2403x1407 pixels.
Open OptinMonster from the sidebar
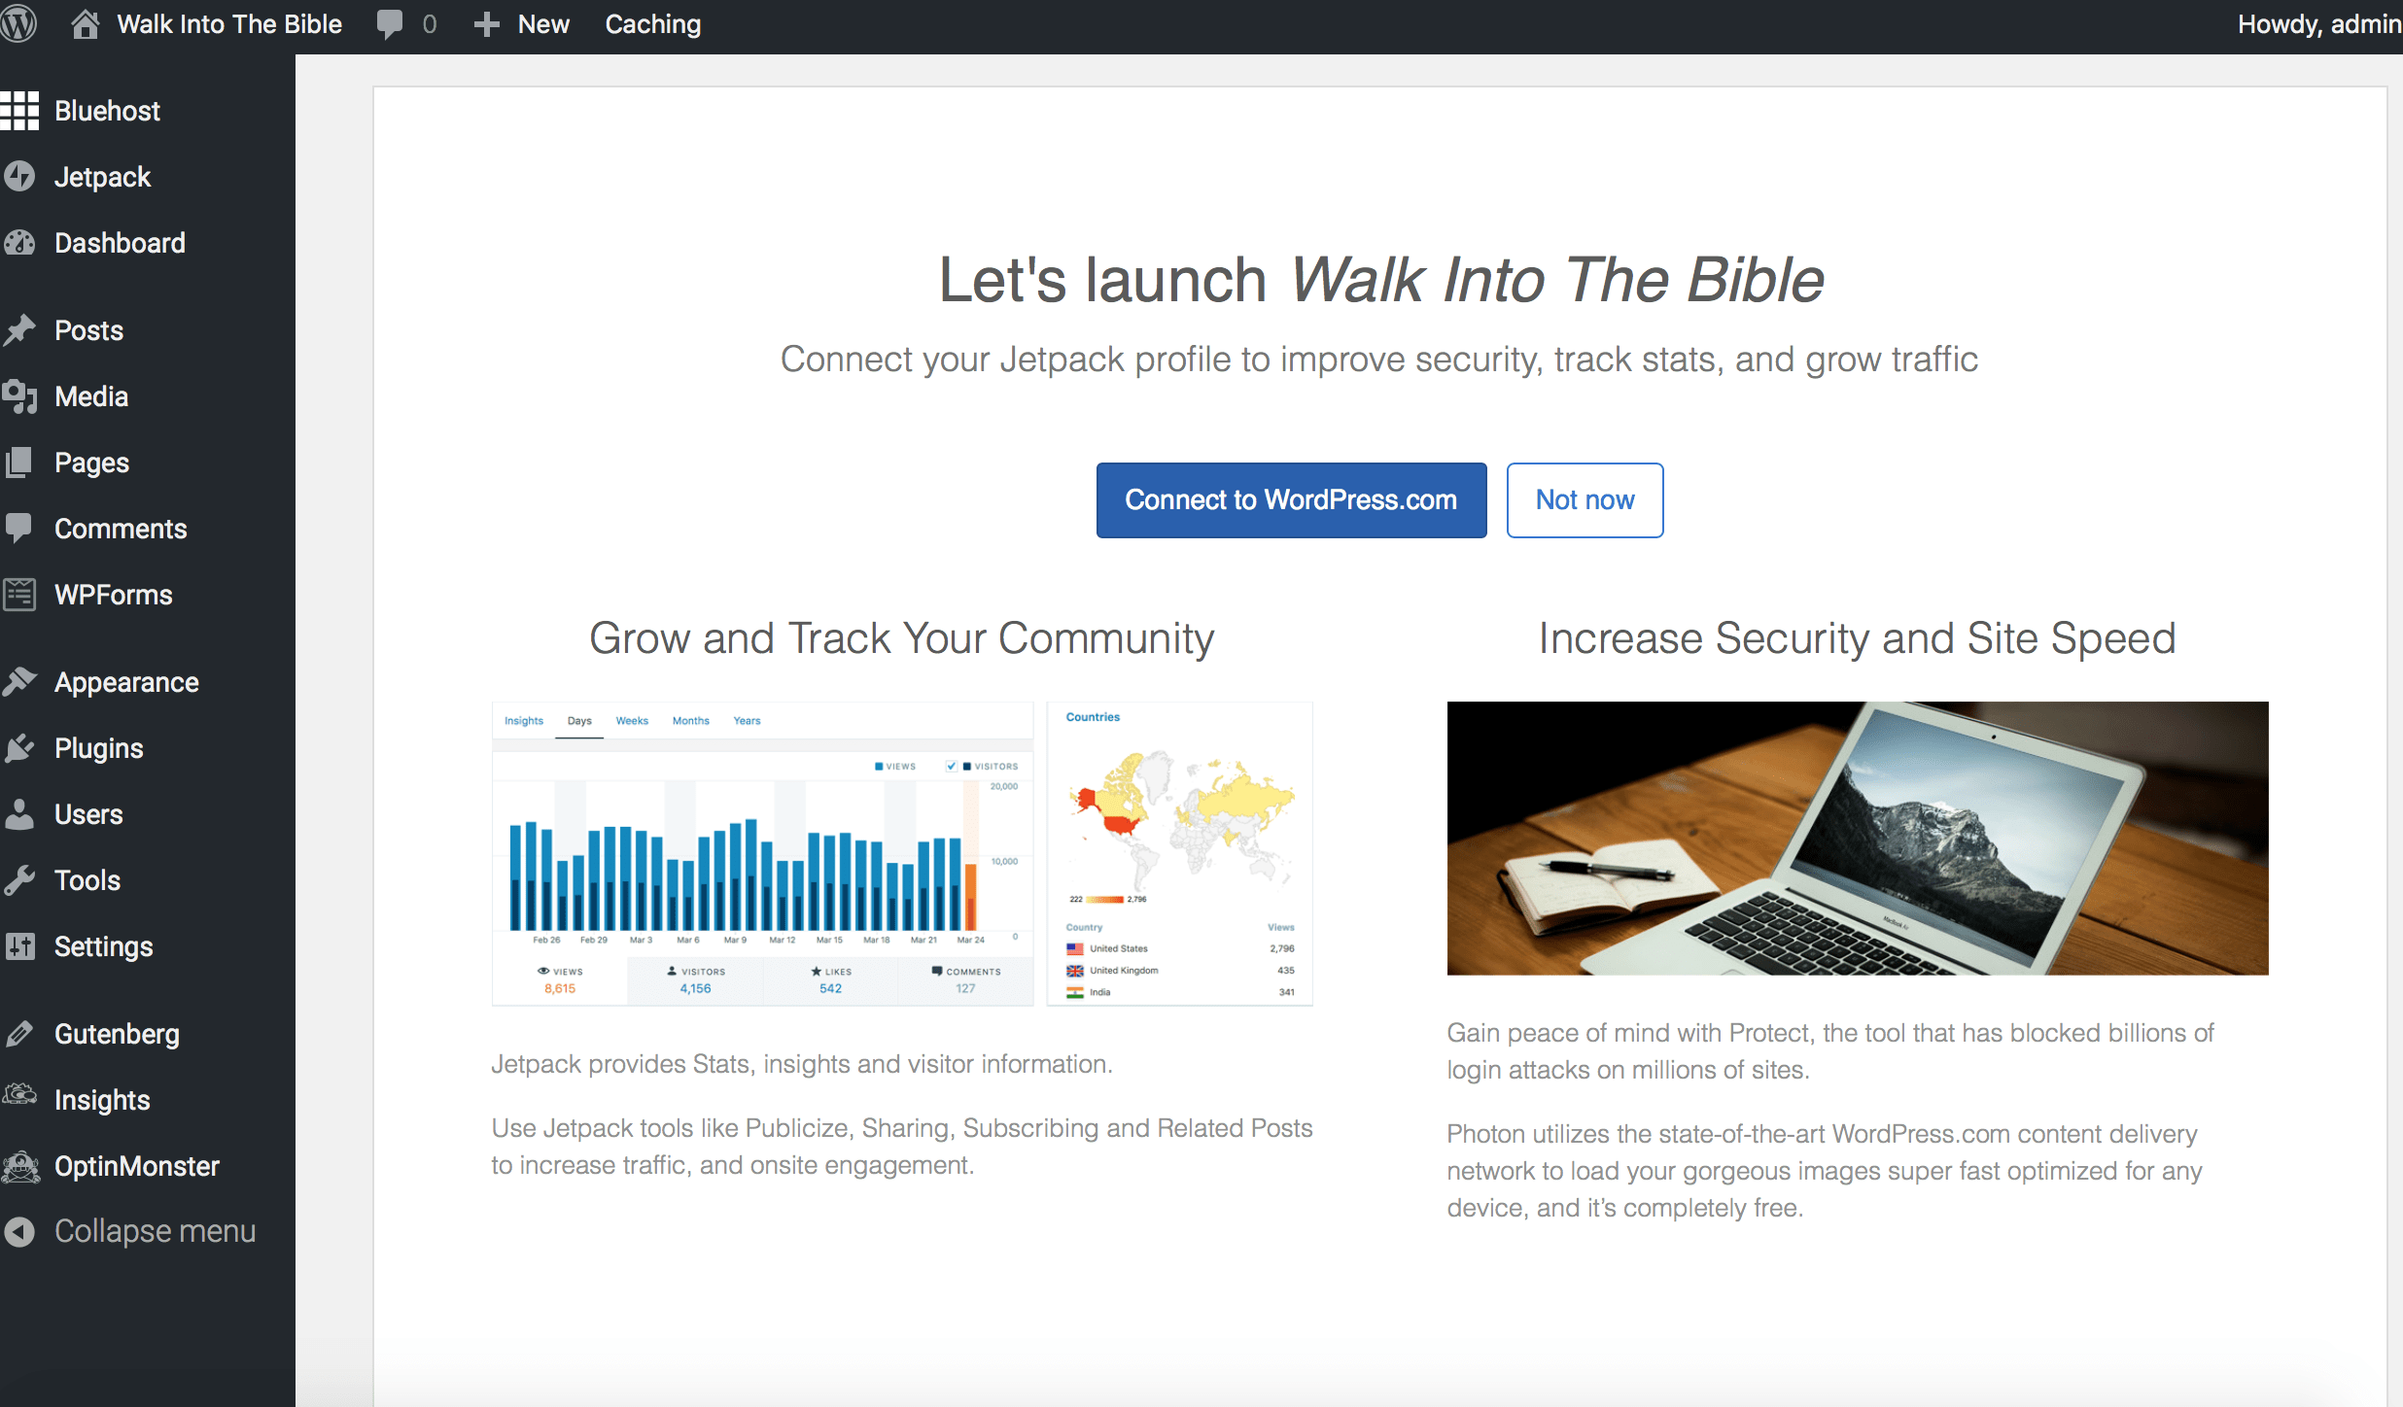pos(136,1165)
